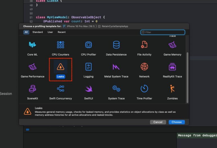Select the Leaks template icon

click(x=60, y=67)
